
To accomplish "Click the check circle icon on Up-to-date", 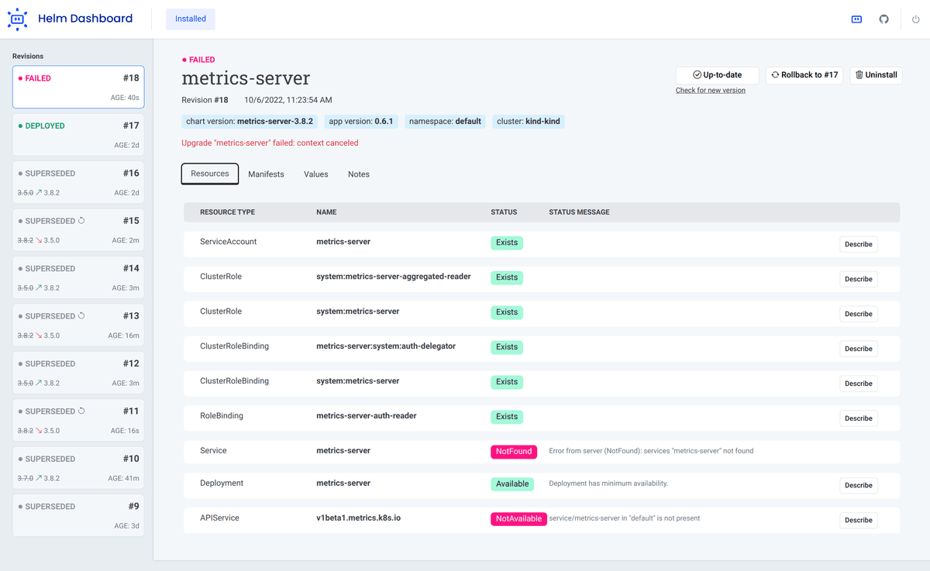I will 697,75.
